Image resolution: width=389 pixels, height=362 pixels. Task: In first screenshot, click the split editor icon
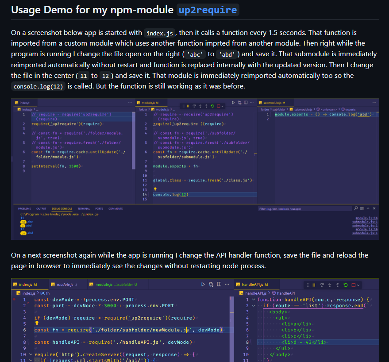click(246, 103)
